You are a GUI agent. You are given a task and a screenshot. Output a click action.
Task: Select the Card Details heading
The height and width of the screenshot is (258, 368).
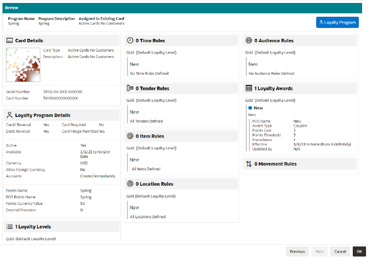29,40
